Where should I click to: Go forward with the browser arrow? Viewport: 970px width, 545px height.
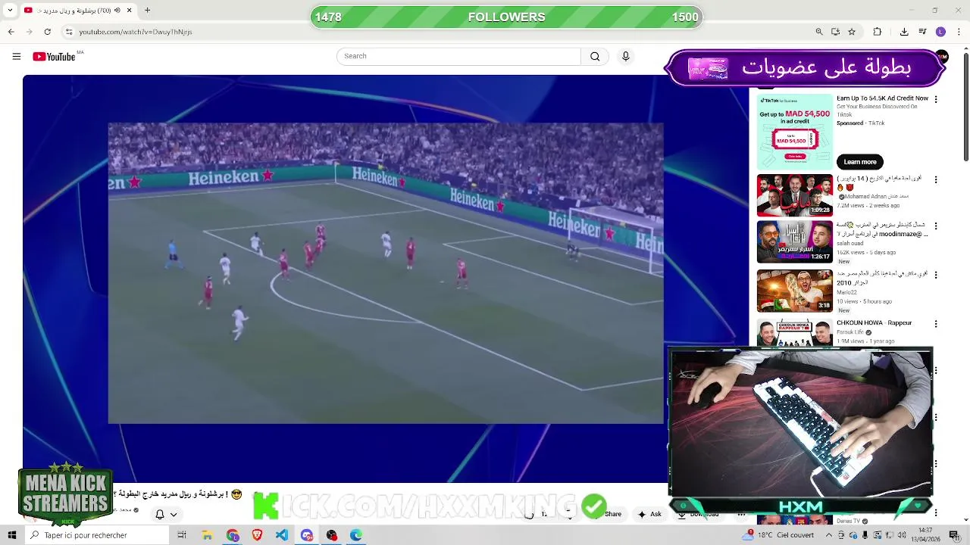(x=29, y=32)
